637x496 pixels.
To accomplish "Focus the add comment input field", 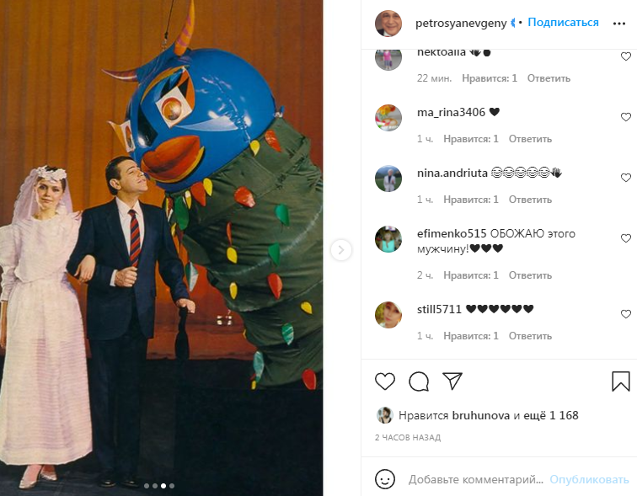I will (x=475, y=479).
